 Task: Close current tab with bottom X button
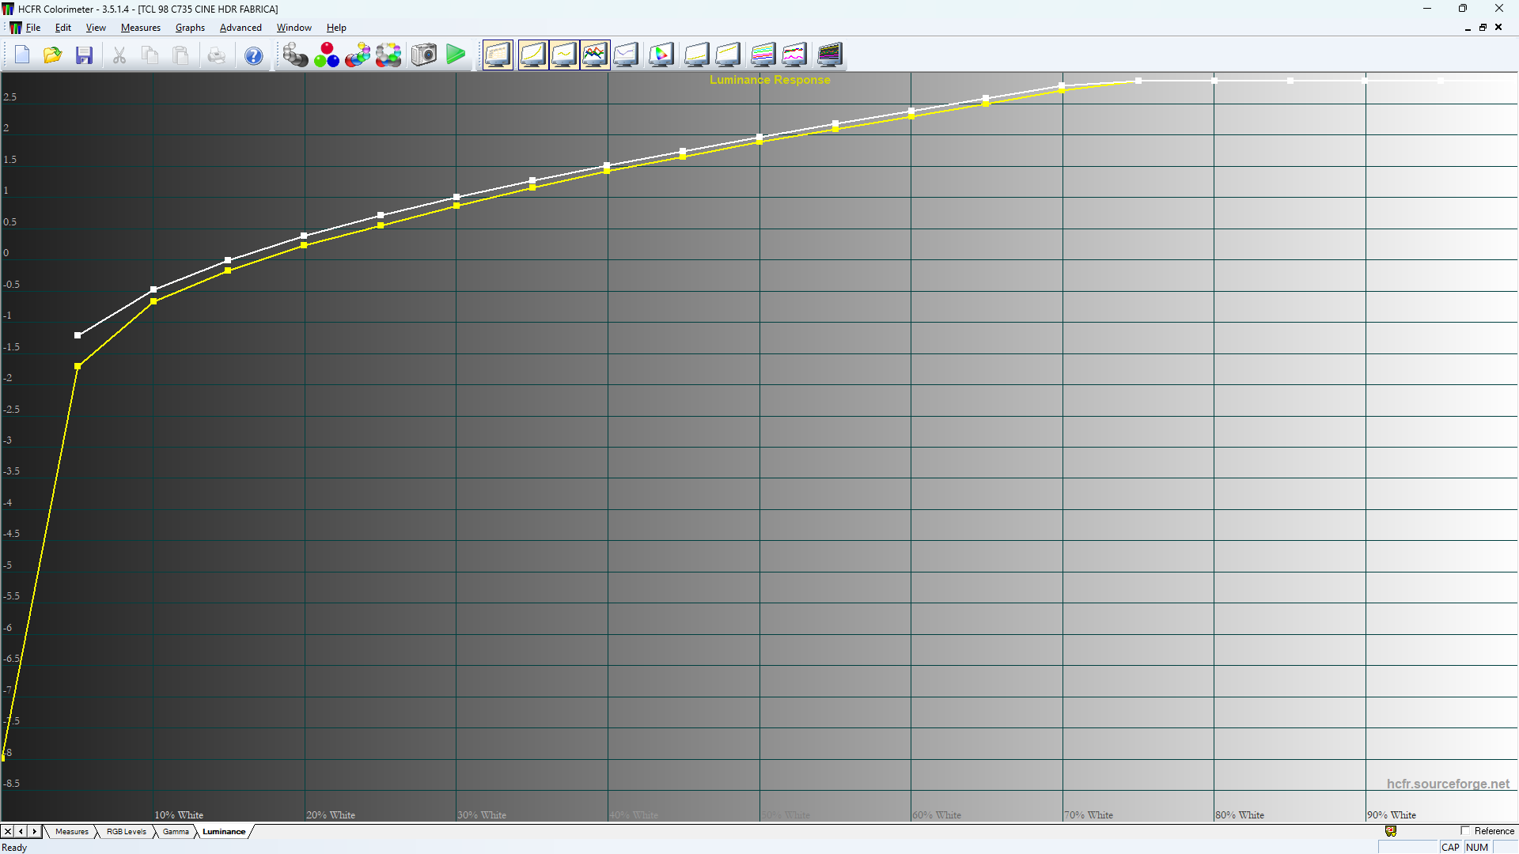tap(8, 832)
